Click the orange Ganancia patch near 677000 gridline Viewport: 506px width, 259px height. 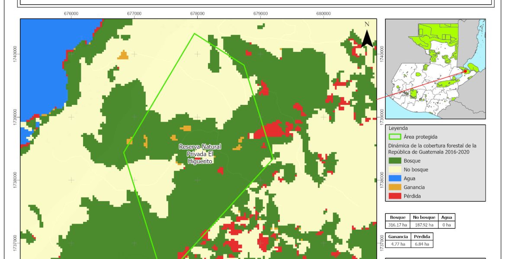click(123, 55)
